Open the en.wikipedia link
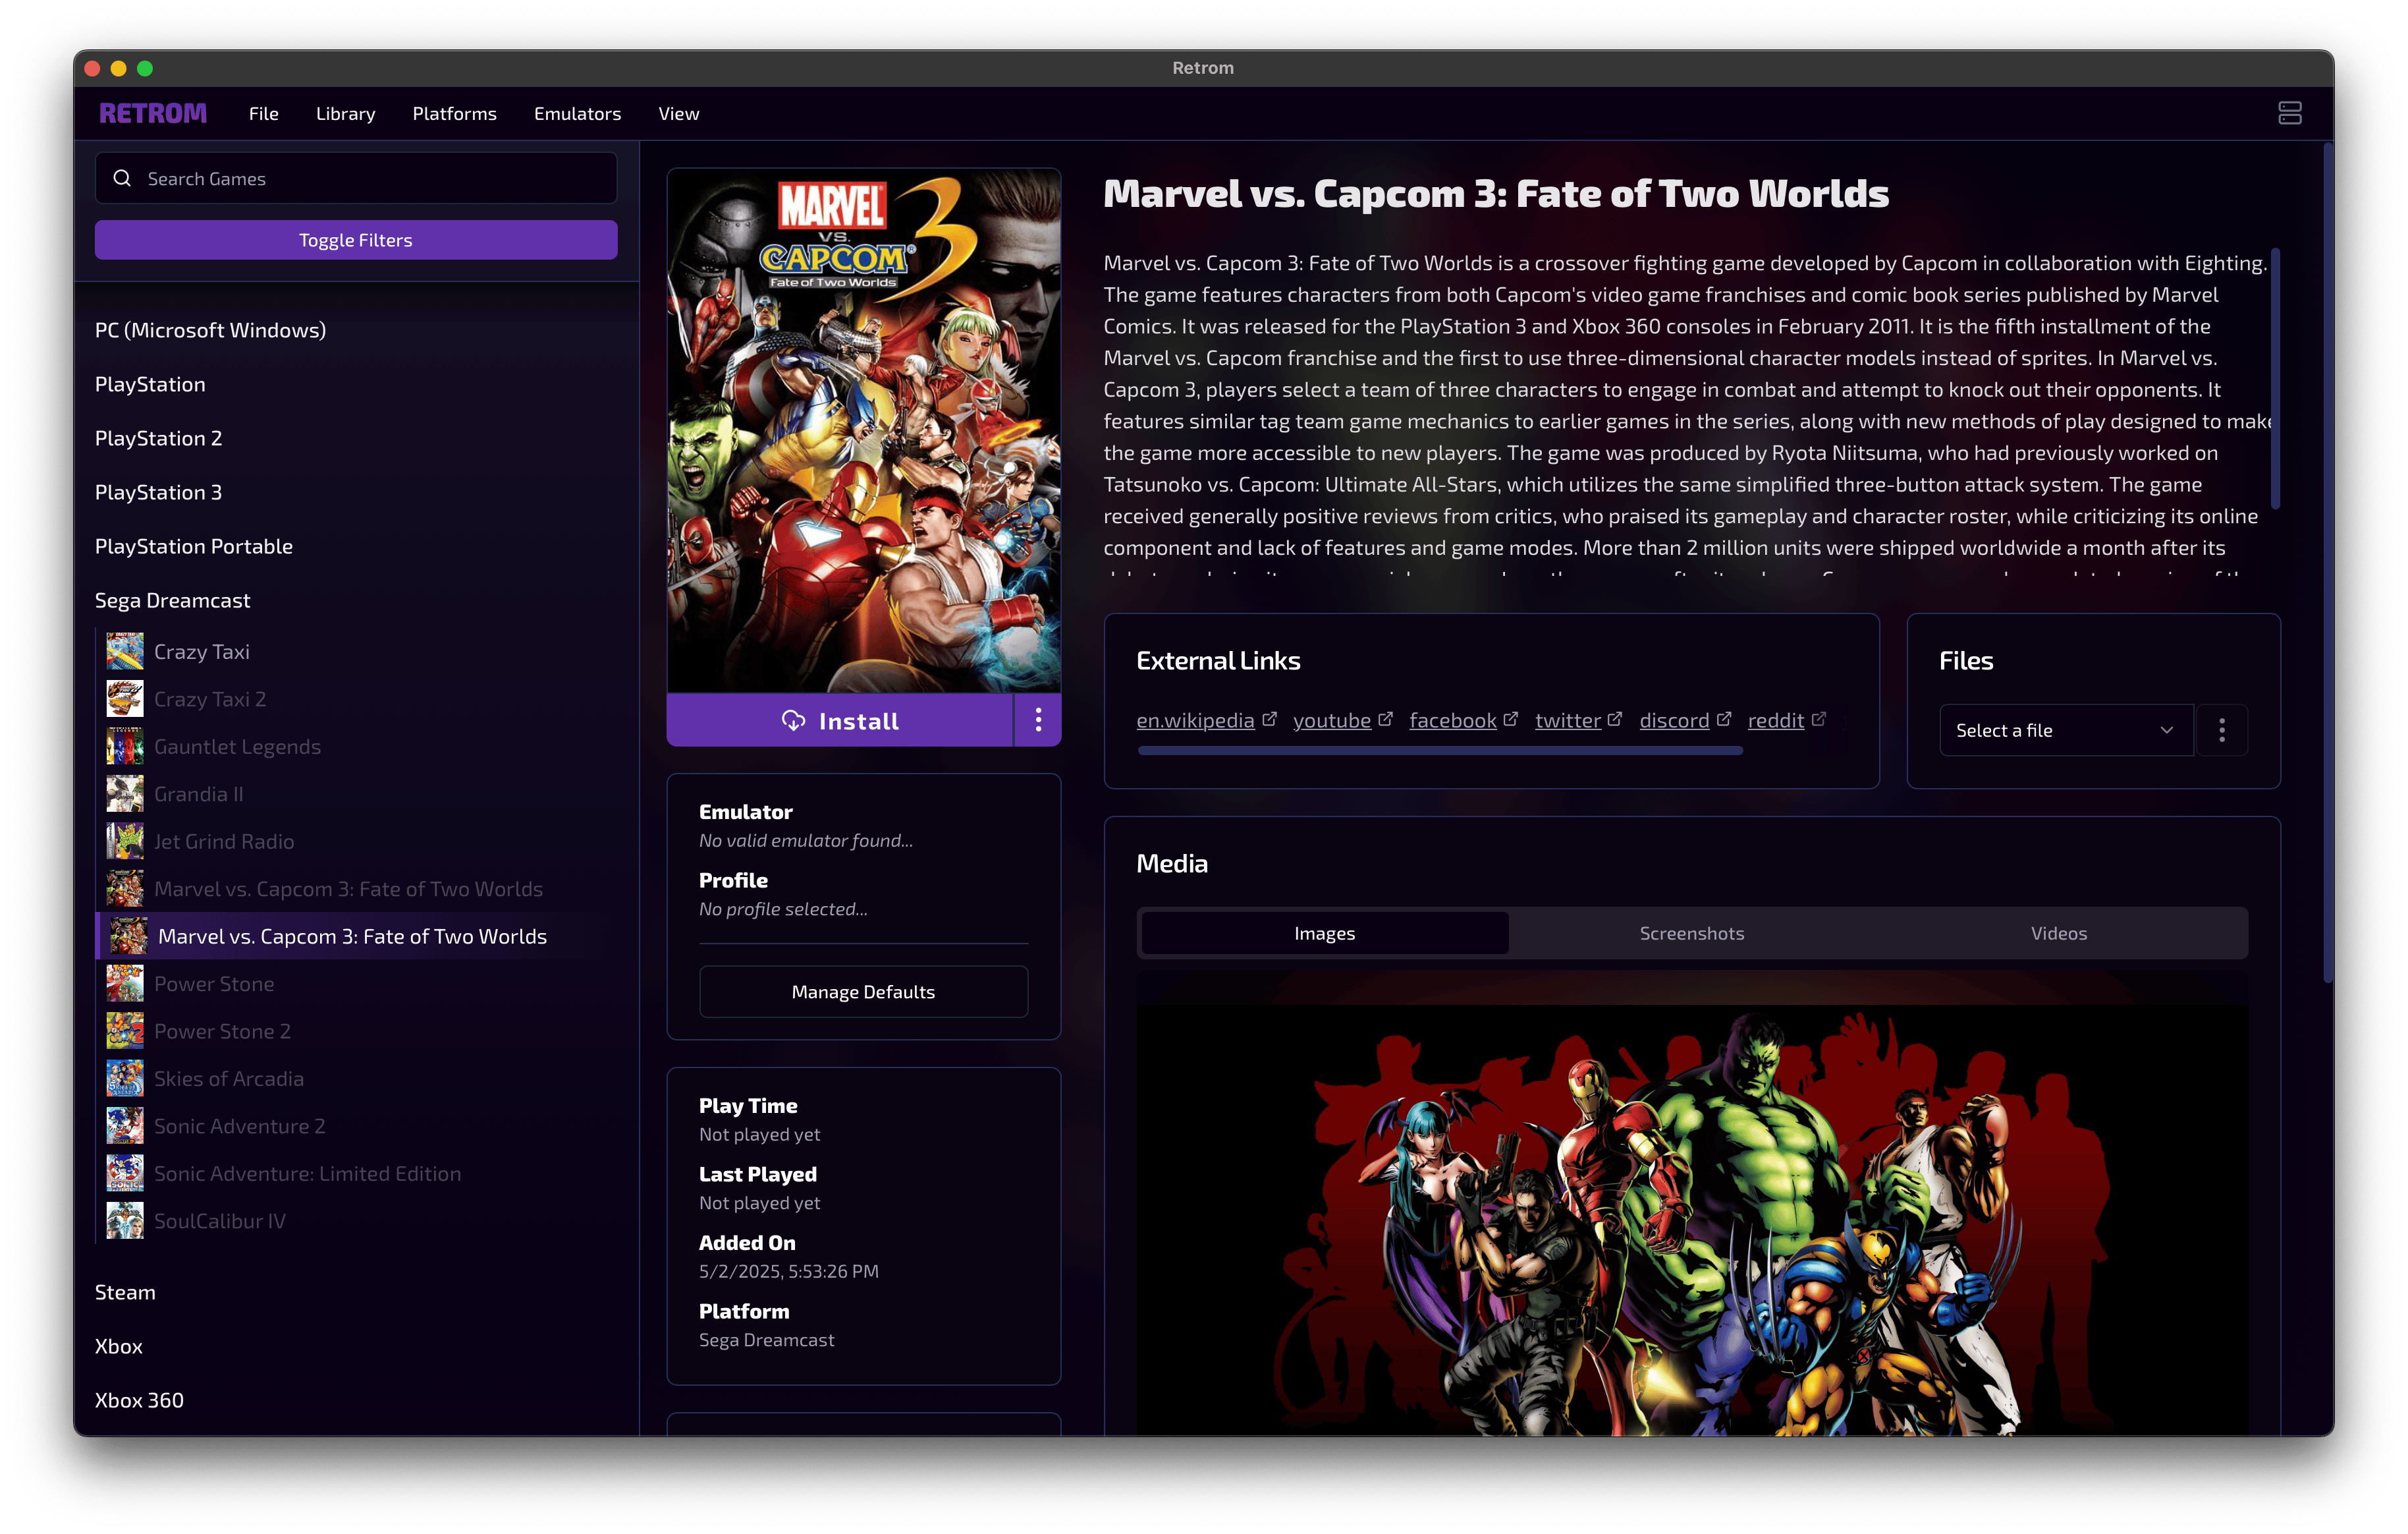Image resolution: width=2408 pixels, height=1534 pixels. (1195, 720)
